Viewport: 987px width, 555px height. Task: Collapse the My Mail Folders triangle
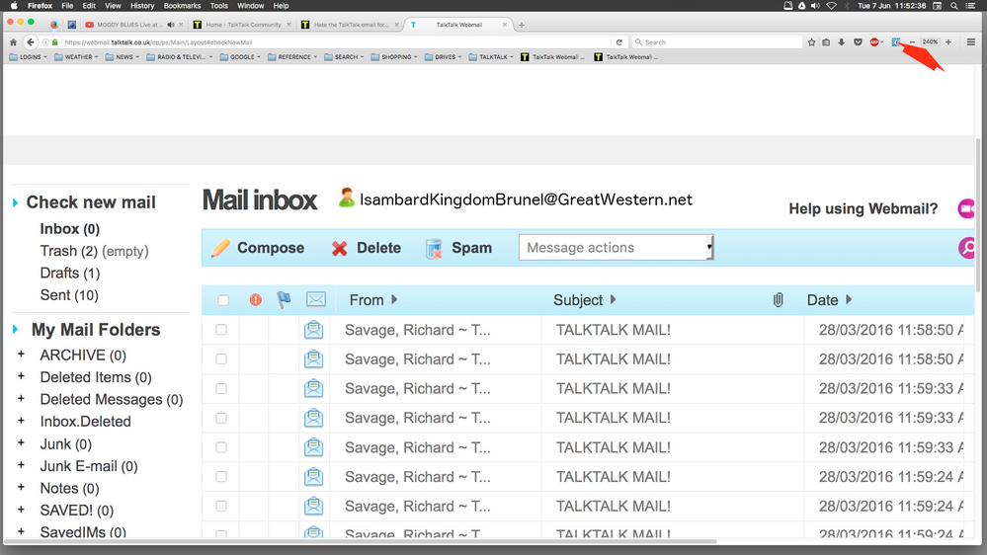(16, 329)
